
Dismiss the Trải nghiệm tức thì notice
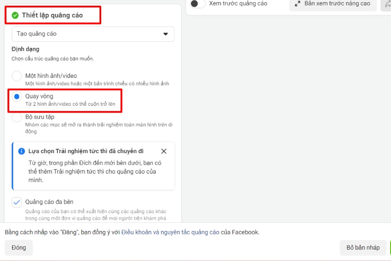coord(164,151)
